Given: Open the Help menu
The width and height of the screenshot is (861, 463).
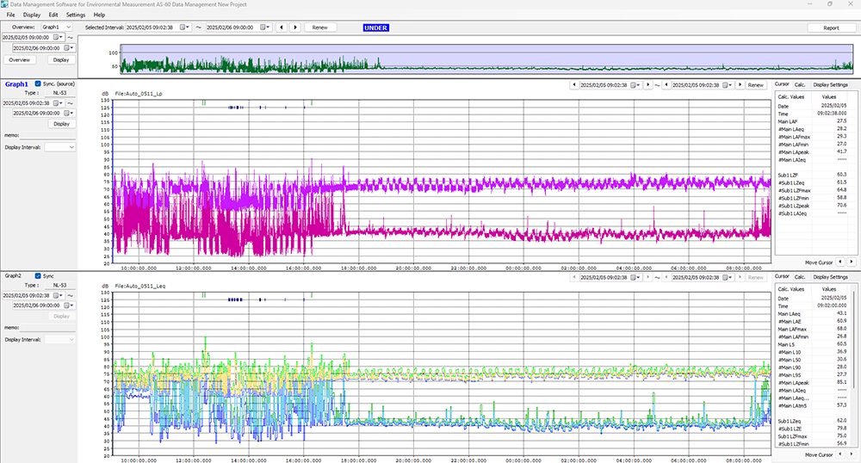Looking at the screenshot, I should pyautogui.click(x=99, y=15).
